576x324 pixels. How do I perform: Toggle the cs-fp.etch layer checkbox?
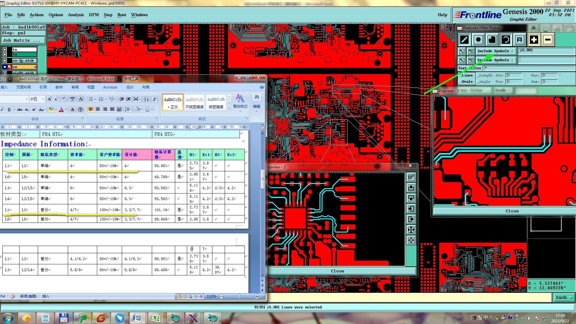(x=5, y=61)
